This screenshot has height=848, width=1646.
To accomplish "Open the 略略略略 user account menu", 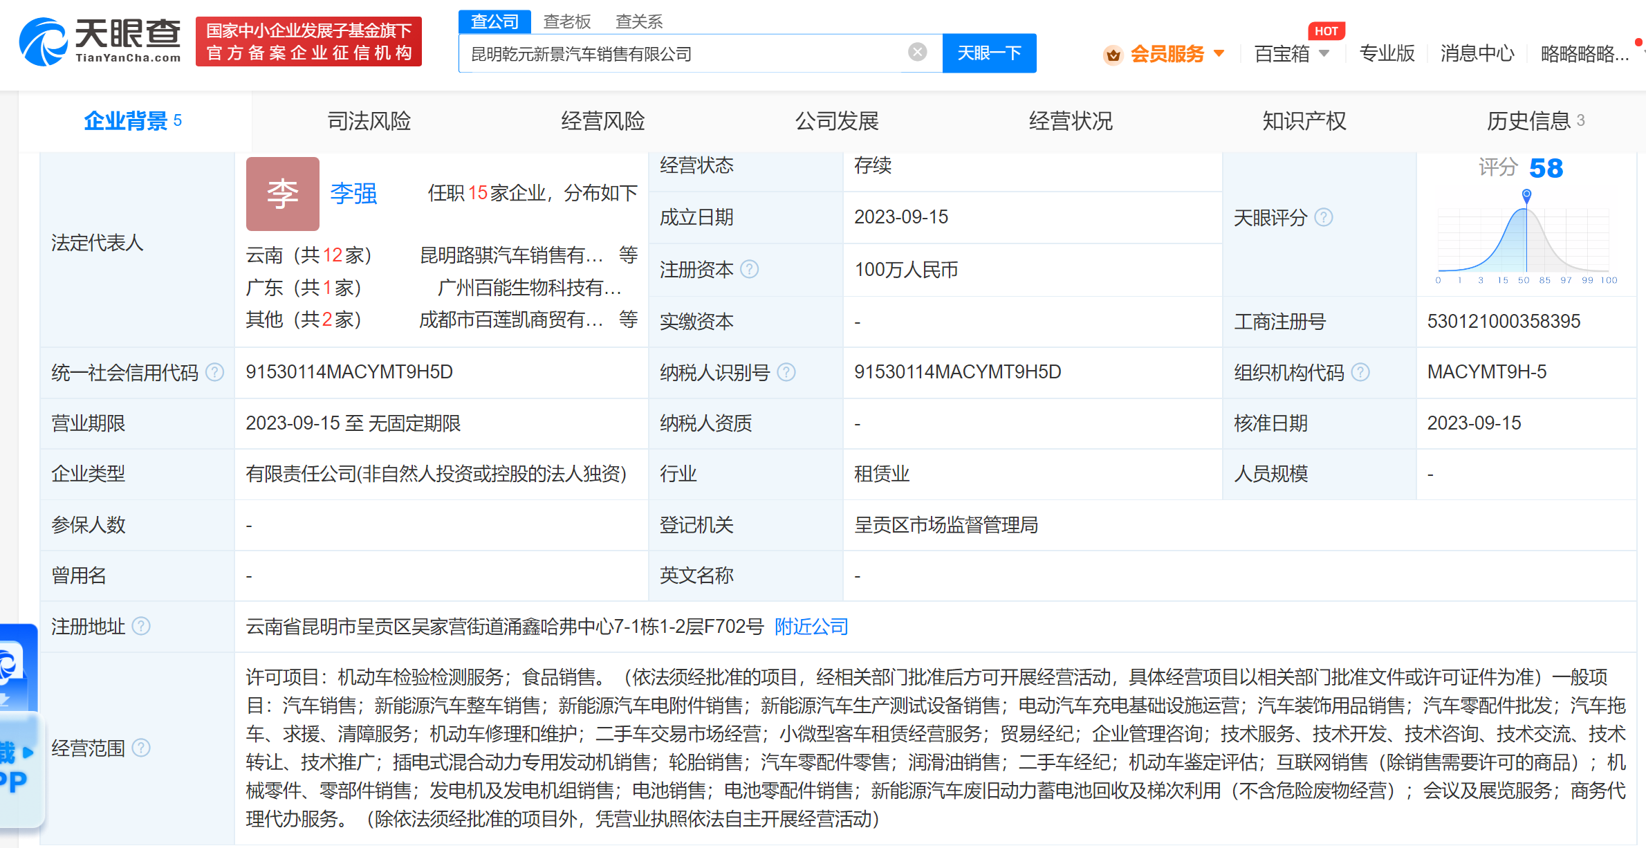I will click(x=1584, y=53).
